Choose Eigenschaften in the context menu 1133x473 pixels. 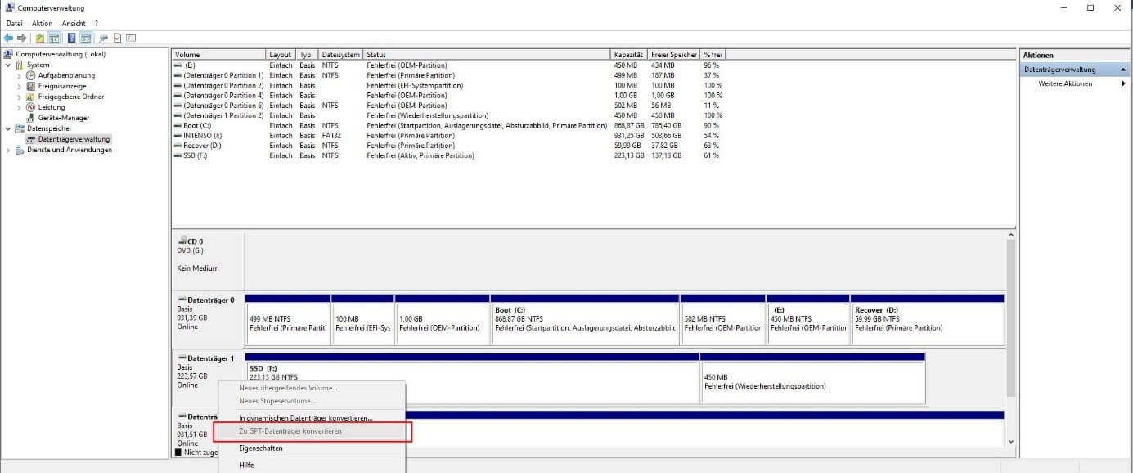(312, 448)
